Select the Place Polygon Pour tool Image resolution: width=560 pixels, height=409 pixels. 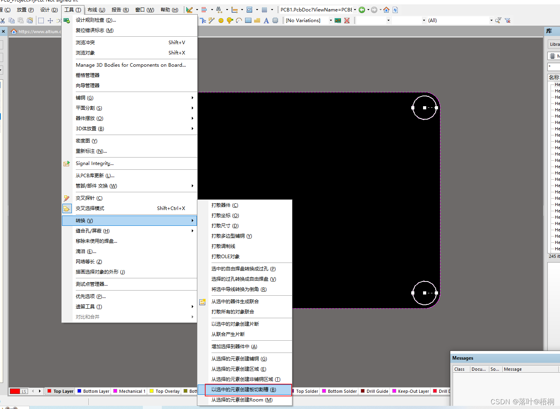click(x=257, y=21)
